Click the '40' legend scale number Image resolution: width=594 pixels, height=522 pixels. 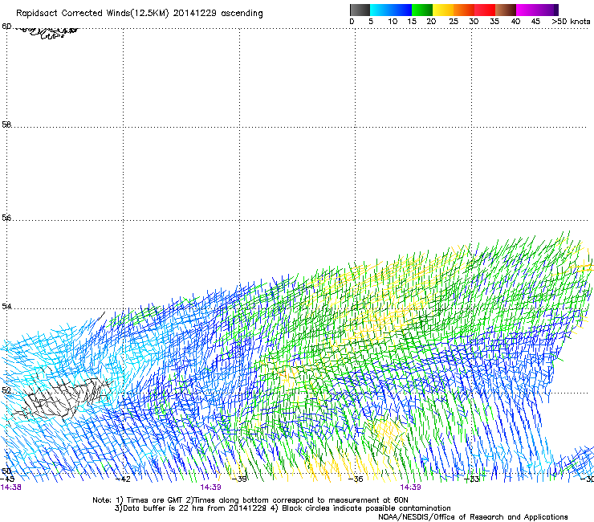515,22
